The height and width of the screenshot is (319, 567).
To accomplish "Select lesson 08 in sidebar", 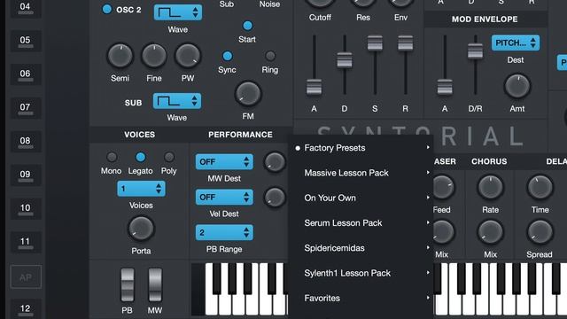I will click(26, 142).
